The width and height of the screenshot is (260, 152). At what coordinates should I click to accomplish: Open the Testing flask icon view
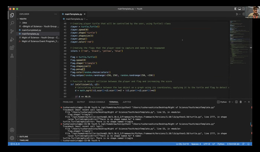tap(12, 55)
